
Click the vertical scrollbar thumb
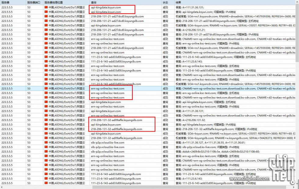[x=297, y=33]
